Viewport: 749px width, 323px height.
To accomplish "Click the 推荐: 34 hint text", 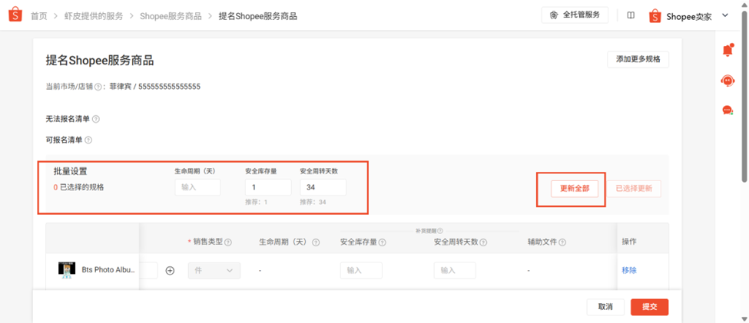I will pos(313,203).
